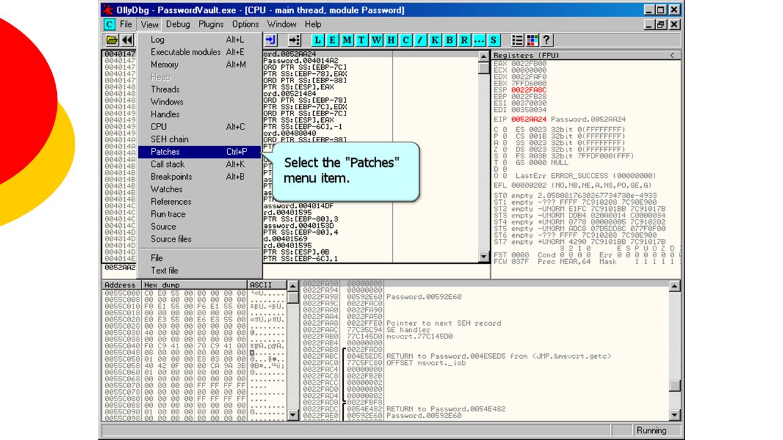The width and height of the screenshot is (783, 440).
Task: Open Run trace with ellipsis button
Action: 479,40
